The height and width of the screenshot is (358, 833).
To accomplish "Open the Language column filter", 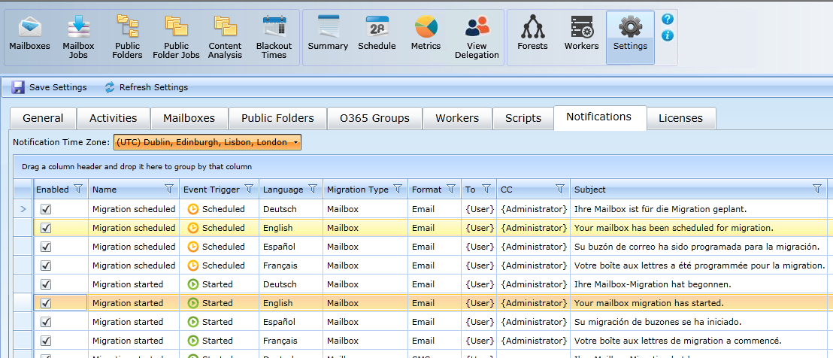I will [313, 190].
